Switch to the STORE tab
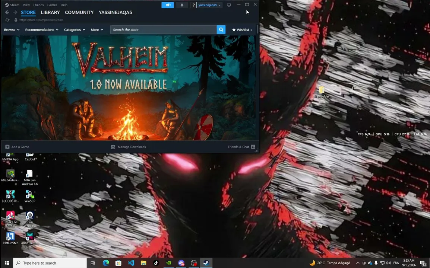Viewport: 430px width, 268px height. pos(28,12)
